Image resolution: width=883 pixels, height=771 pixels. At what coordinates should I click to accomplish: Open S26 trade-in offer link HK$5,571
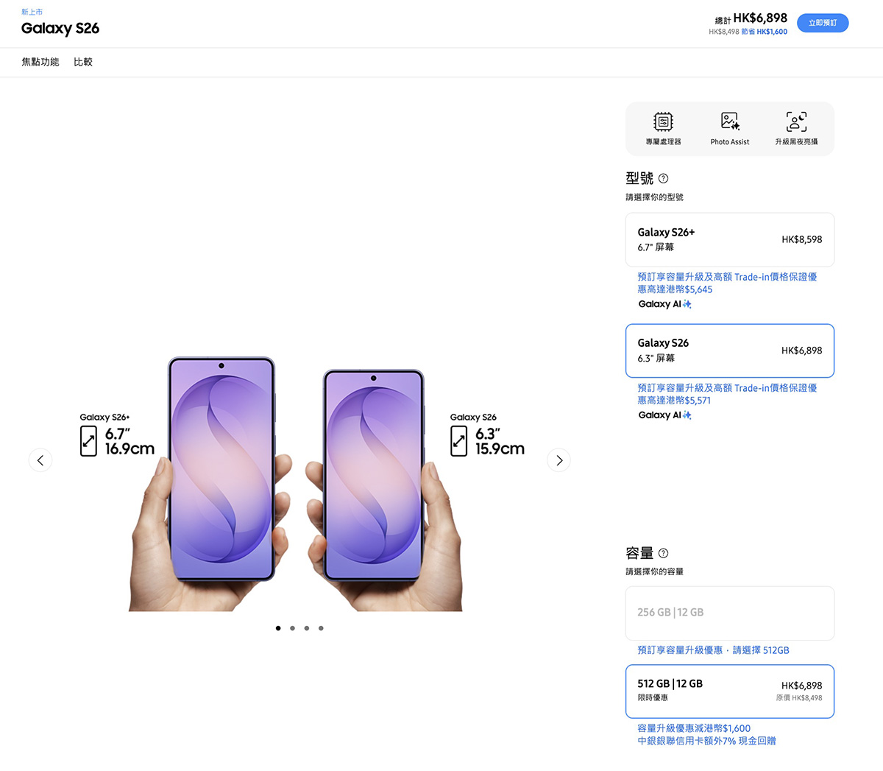[x=727, y=394]
